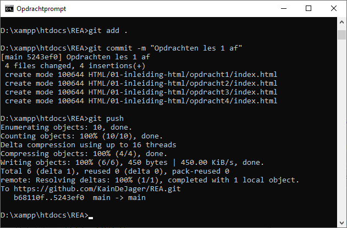Click the 'b68110f..5243ef0 main -> main' line

coord(80,197)
